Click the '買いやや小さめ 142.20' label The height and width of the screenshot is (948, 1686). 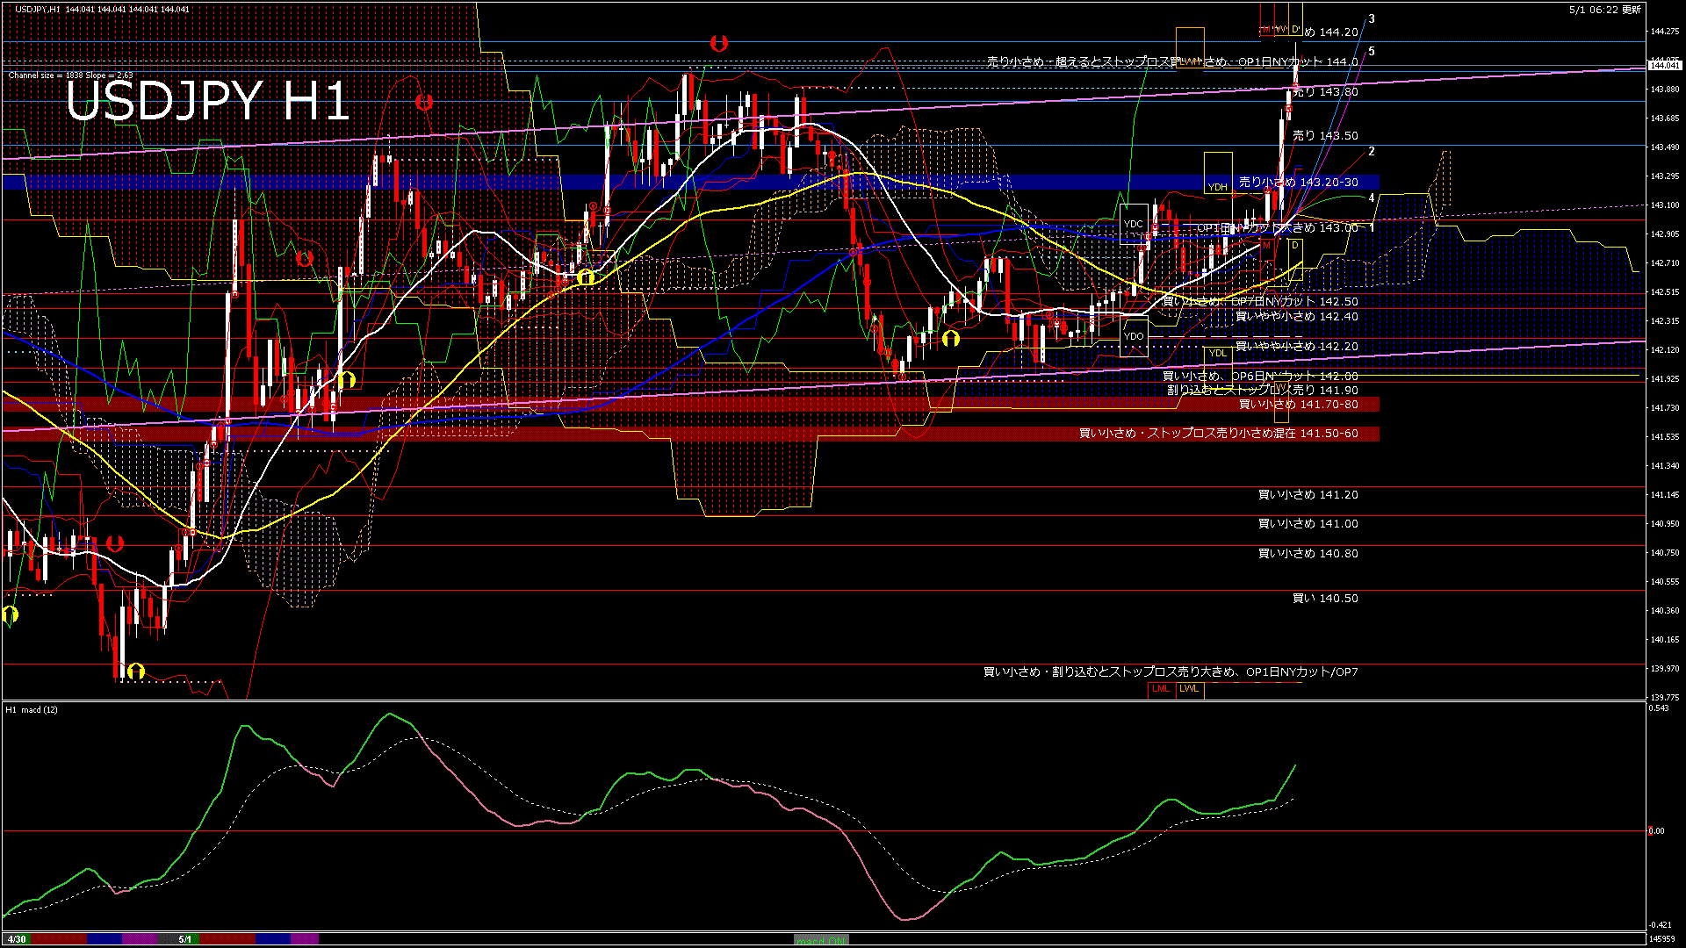point(1296,346)
